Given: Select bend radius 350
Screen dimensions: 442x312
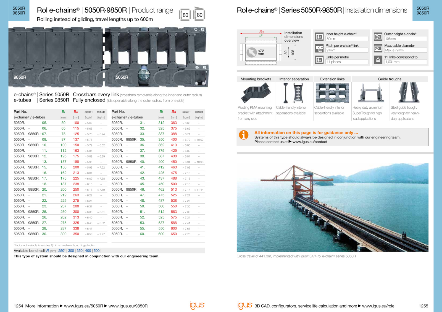Looking at the screenshot, I should click(x=80, y=251).
